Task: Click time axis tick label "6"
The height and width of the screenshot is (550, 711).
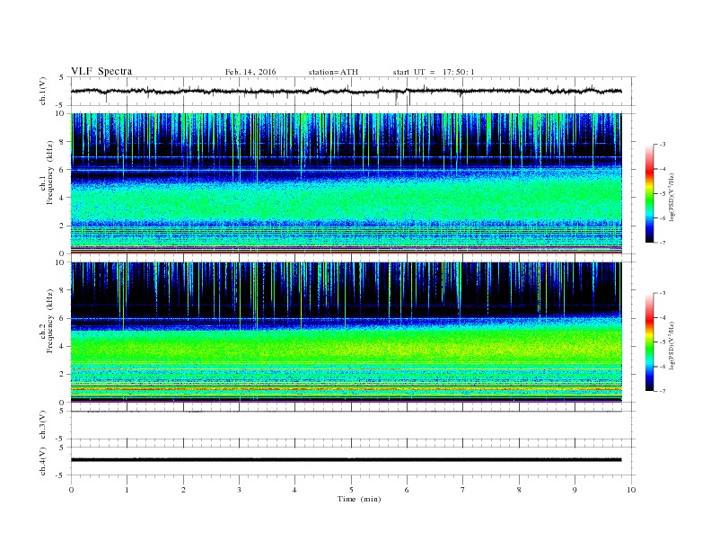Action: [407, 490]
